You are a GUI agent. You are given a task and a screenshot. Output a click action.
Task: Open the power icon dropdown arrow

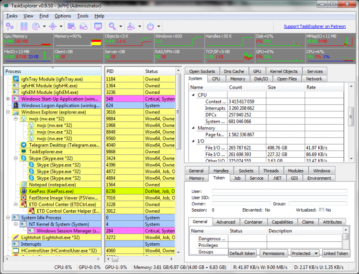click(159, 26)
